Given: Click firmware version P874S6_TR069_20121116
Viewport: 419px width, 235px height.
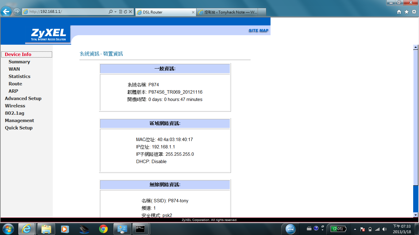Looking at the screenshot, I should (x=175, y=92).
